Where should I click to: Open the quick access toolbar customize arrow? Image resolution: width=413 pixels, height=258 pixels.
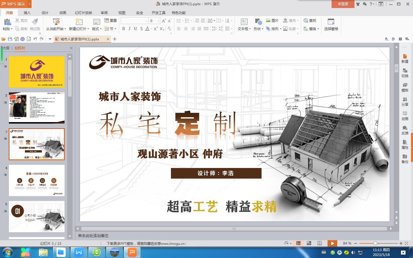pyautogui.click(x=50, y=39)
